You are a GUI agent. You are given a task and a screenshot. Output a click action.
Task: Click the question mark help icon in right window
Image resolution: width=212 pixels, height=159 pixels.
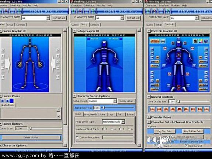click(x=168, y=11)
